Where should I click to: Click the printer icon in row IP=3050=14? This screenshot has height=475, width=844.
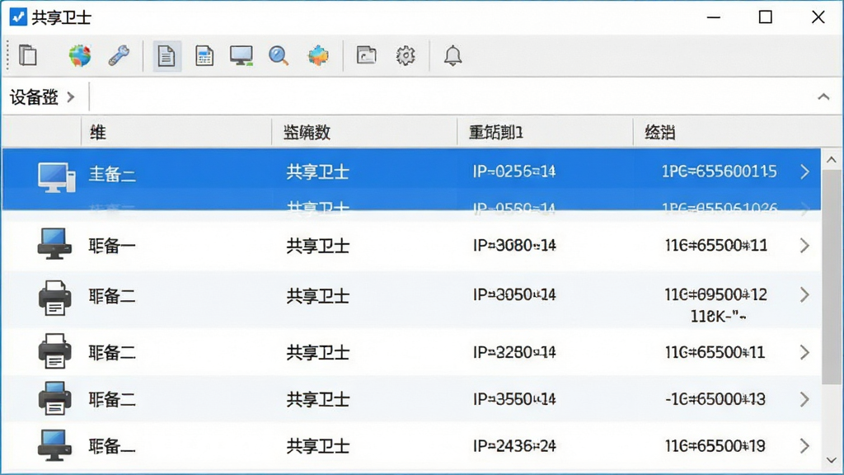(54, 298)
